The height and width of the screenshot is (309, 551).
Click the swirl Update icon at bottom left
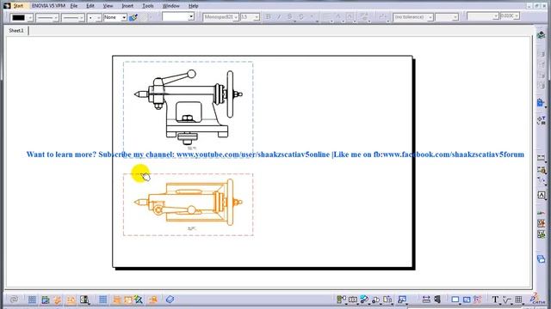tap(14, 300)
